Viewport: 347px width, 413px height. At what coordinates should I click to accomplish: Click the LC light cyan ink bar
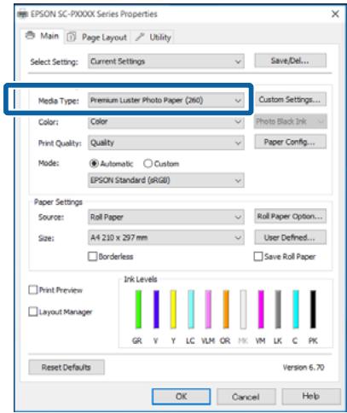(191, 309)
